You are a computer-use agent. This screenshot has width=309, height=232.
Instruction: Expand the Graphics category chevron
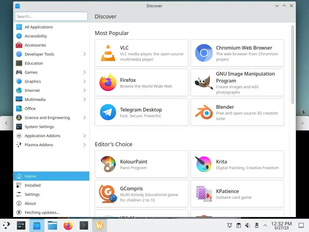coord(84,82)
